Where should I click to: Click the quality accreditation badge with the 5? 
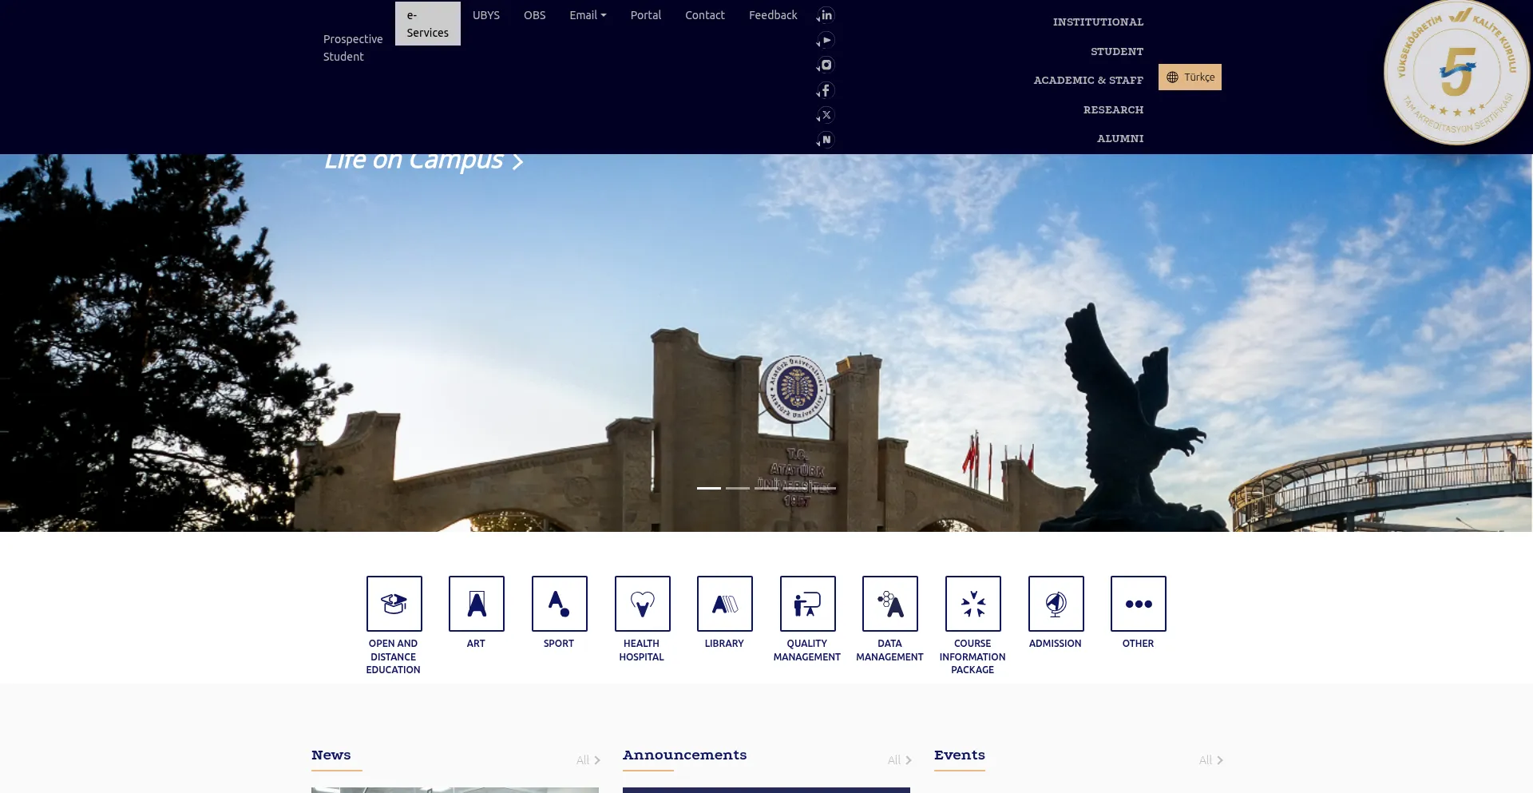pyautogui.click(x=1456, y=72)
